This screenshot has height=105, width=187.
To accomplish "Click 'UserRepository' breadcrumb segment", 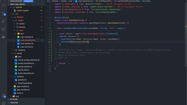I will [x=105, y=1].
